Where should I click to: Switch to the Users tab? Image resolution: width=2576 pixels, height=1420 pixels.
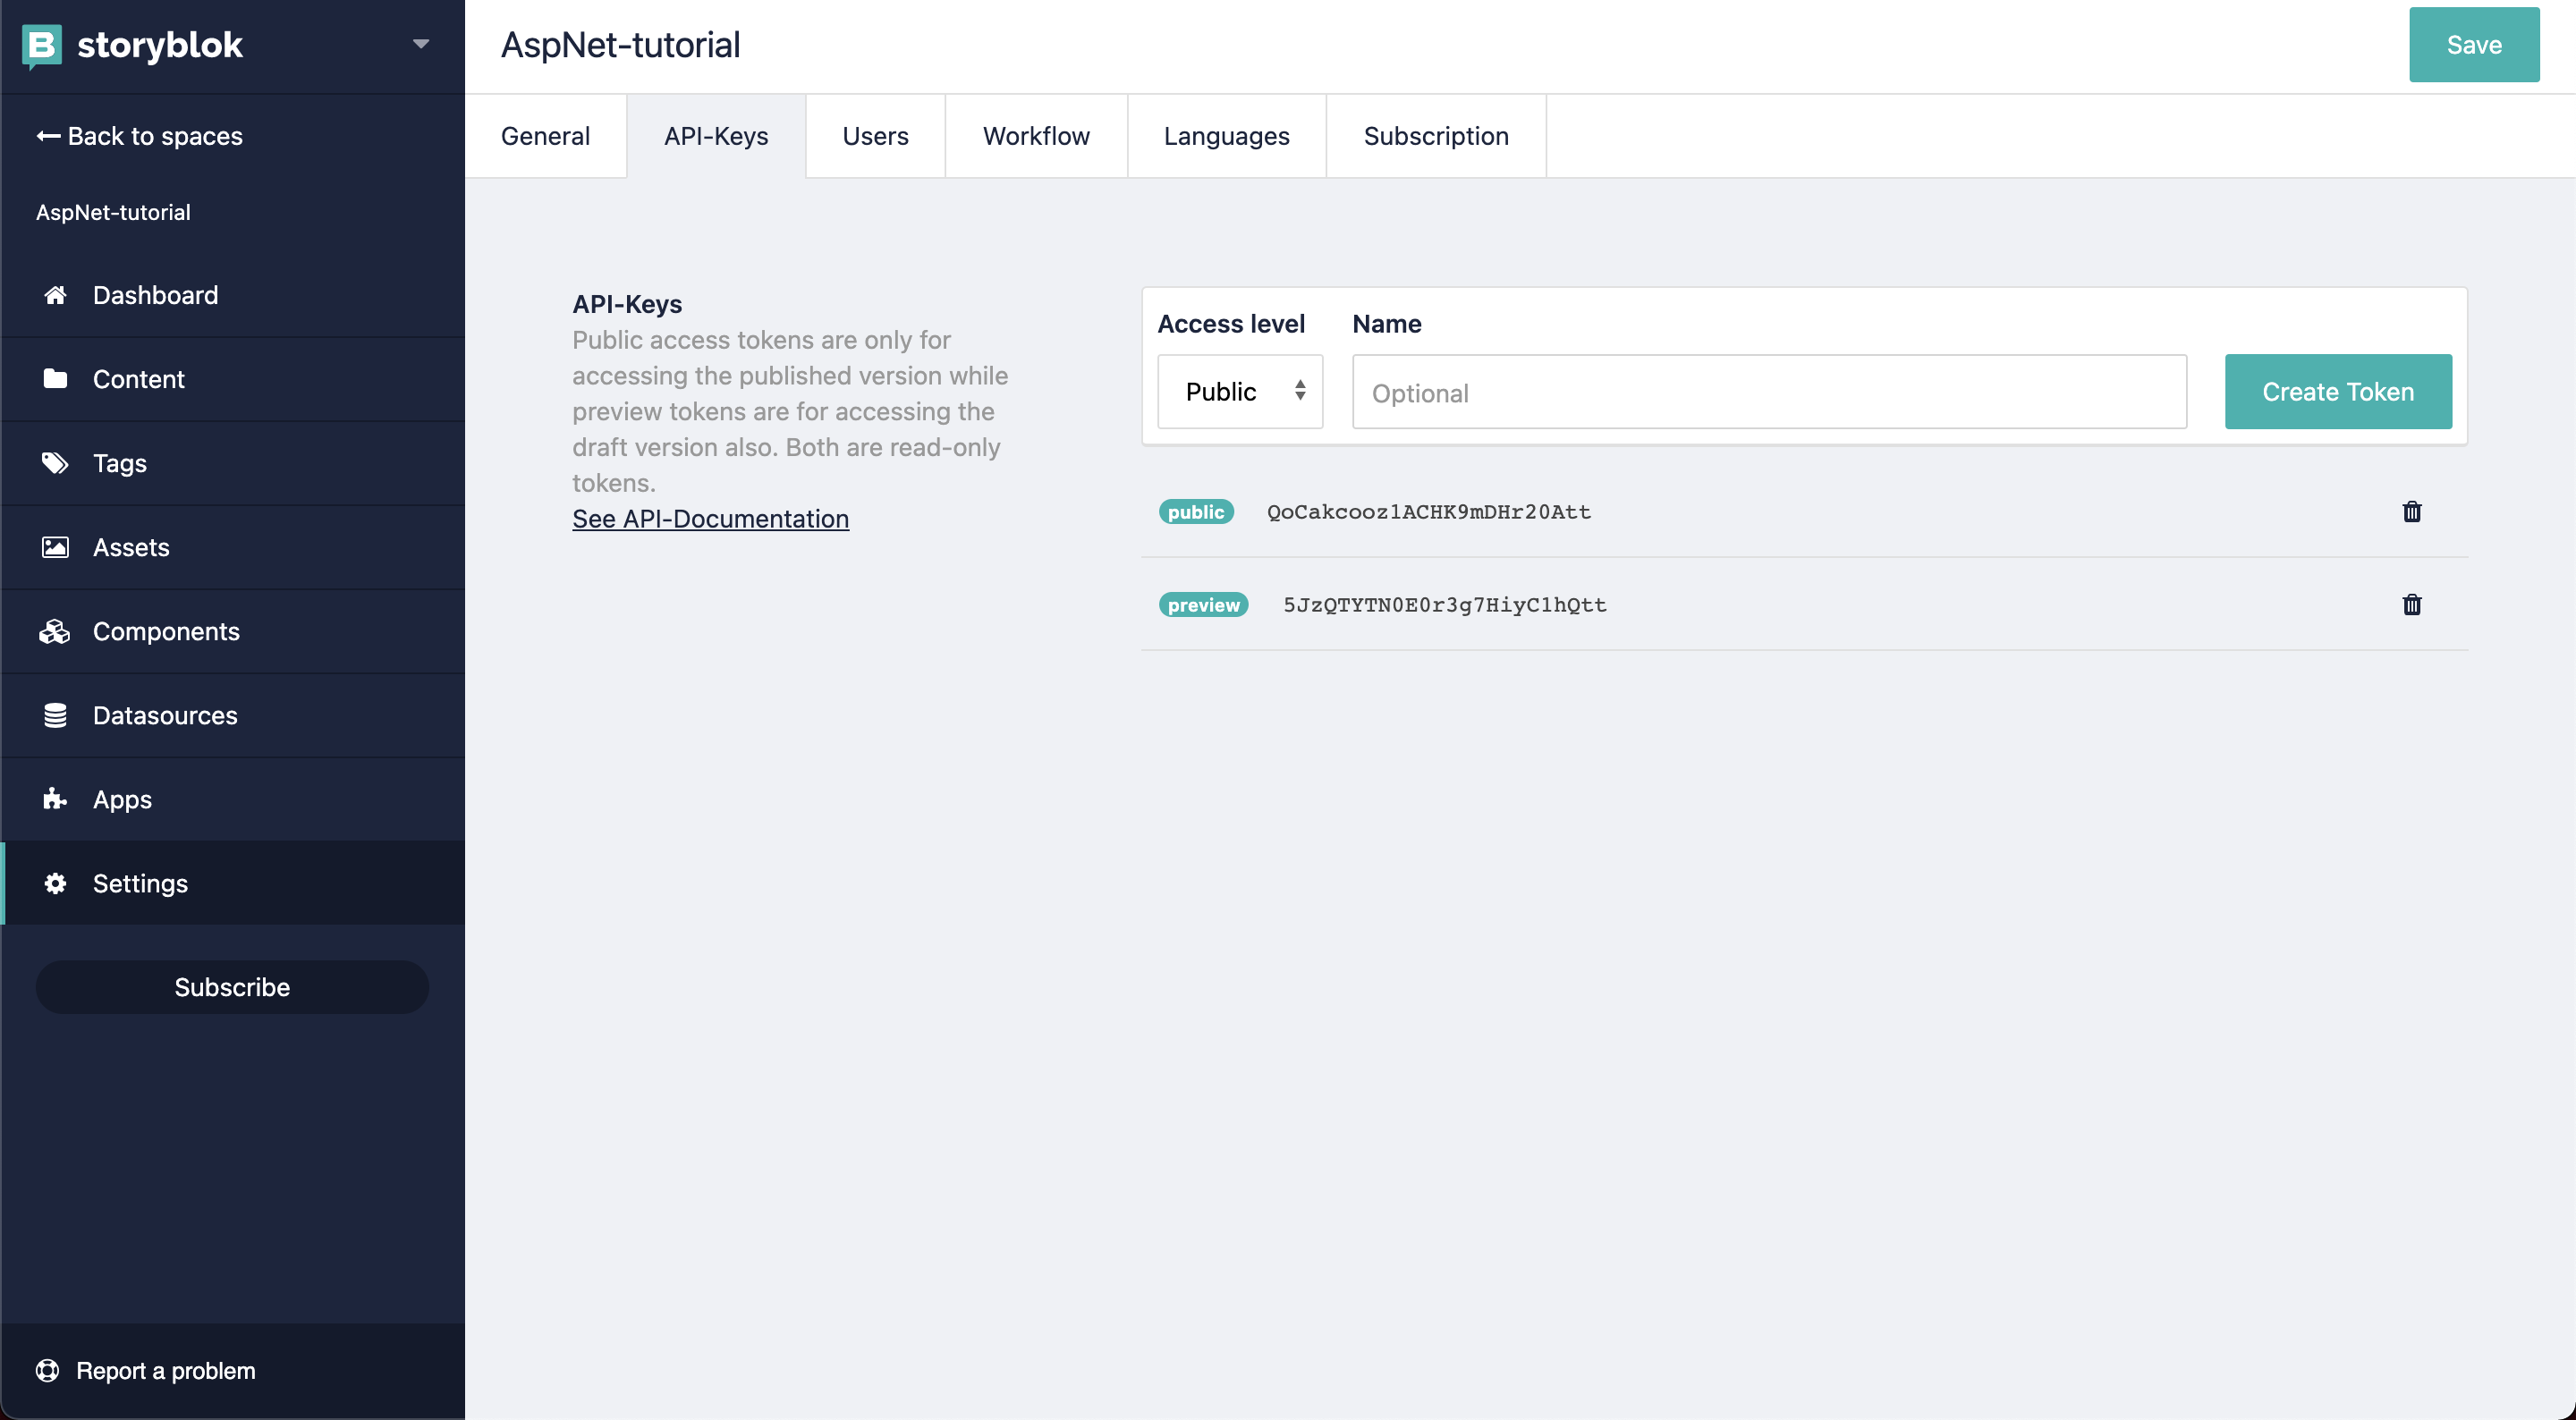tap(875, 136)
